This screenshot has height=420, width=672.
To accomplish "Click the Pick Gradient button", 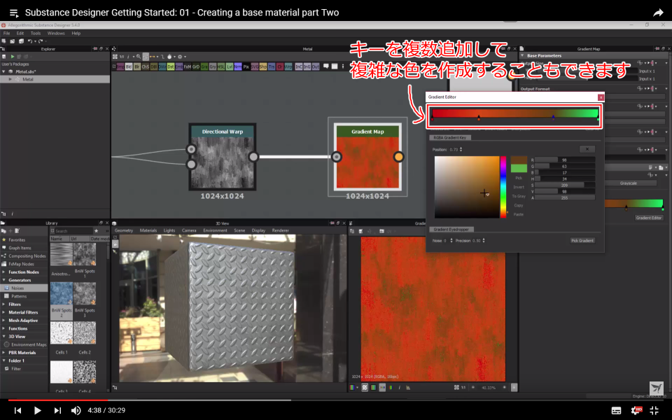I will (x=582, y=241).
